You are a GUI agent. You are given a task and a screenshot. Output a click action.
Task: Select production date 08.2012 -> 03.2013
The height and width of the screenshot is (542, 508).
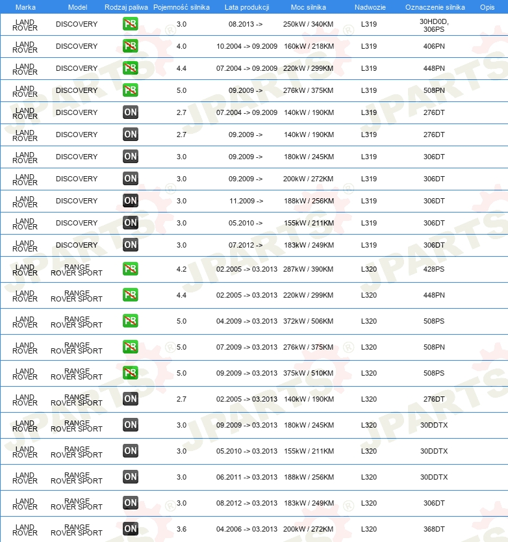[x=247, y=503]
